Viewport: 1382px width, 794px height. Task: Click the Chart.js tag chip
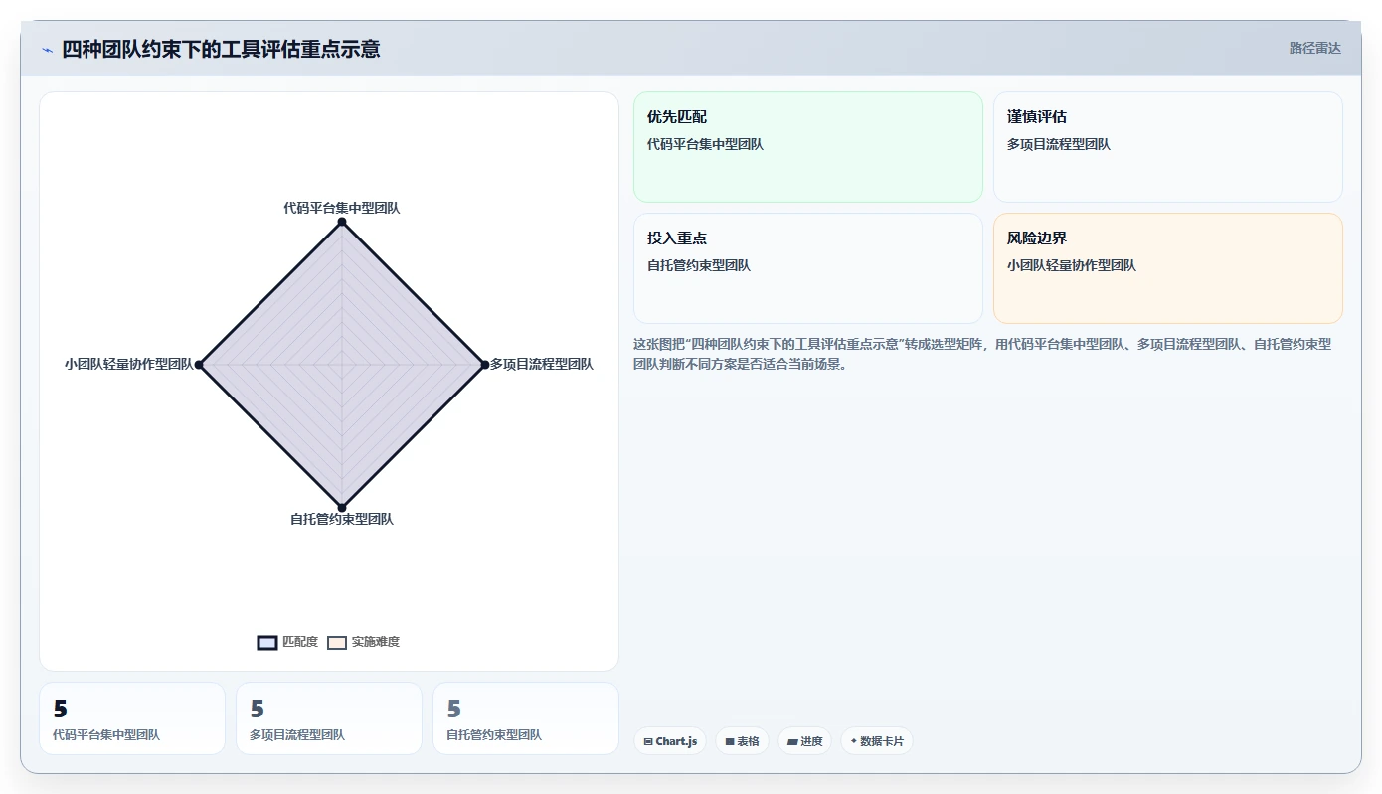pyautogui.click(x=670, y=741)
